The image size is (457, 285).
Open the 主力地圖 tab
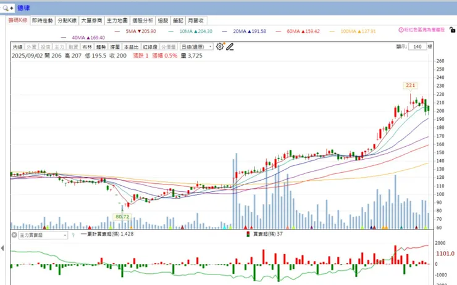click(x=117, y=21)
